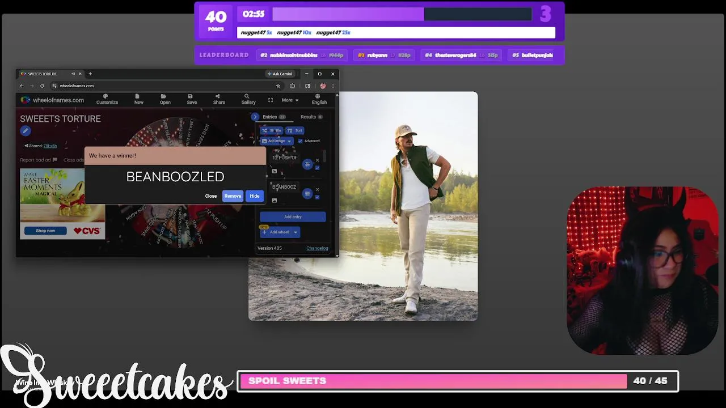
Task: Collapse the entries side panel arrow
Action: 255,117
